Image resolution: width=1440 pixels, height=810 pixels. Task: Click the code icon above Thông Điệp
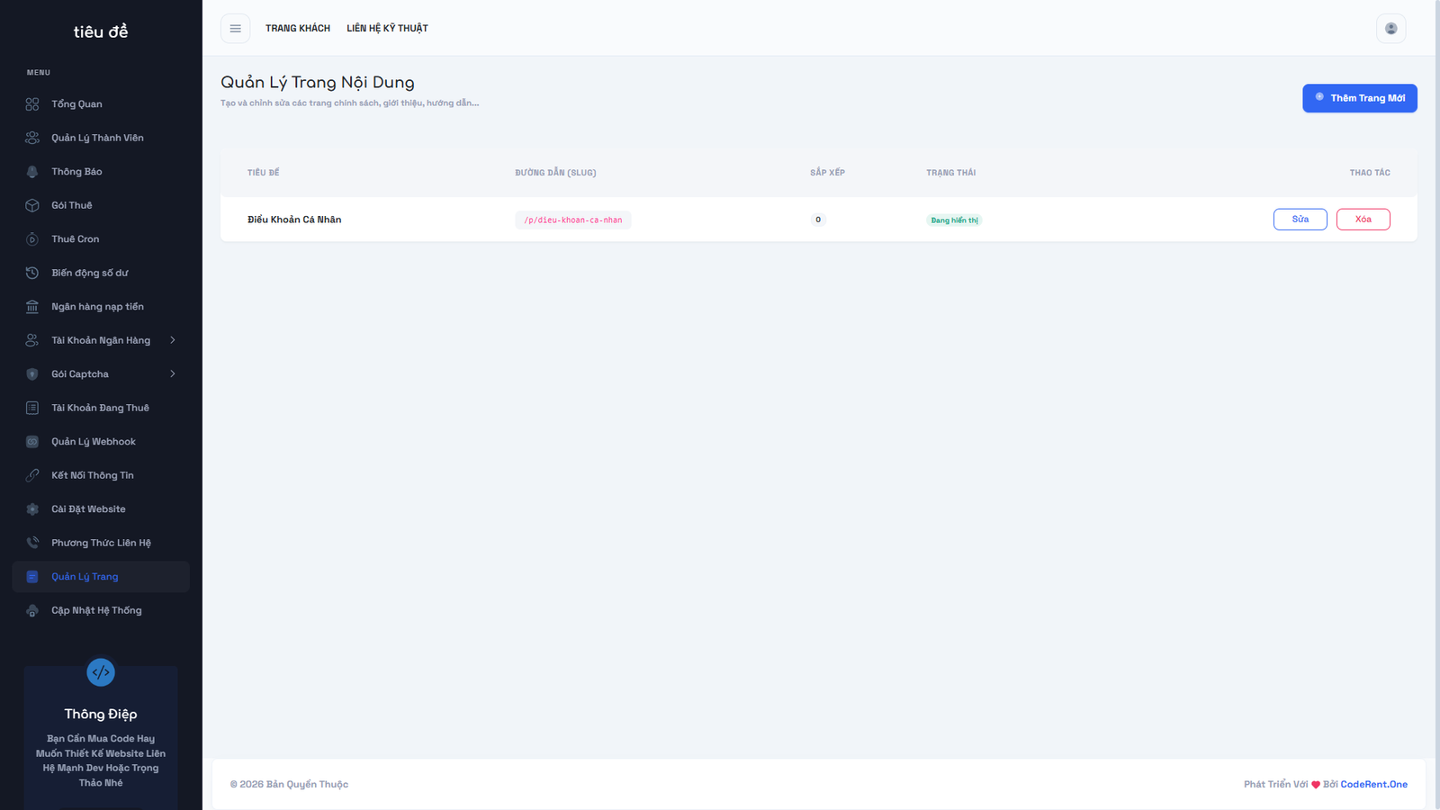point(101,672)
